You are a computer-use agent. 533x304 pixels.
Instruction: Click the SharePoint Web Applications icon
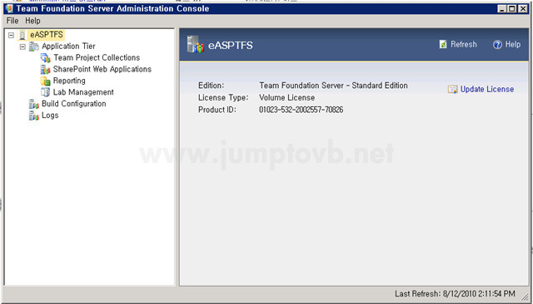tap(45, 70)
